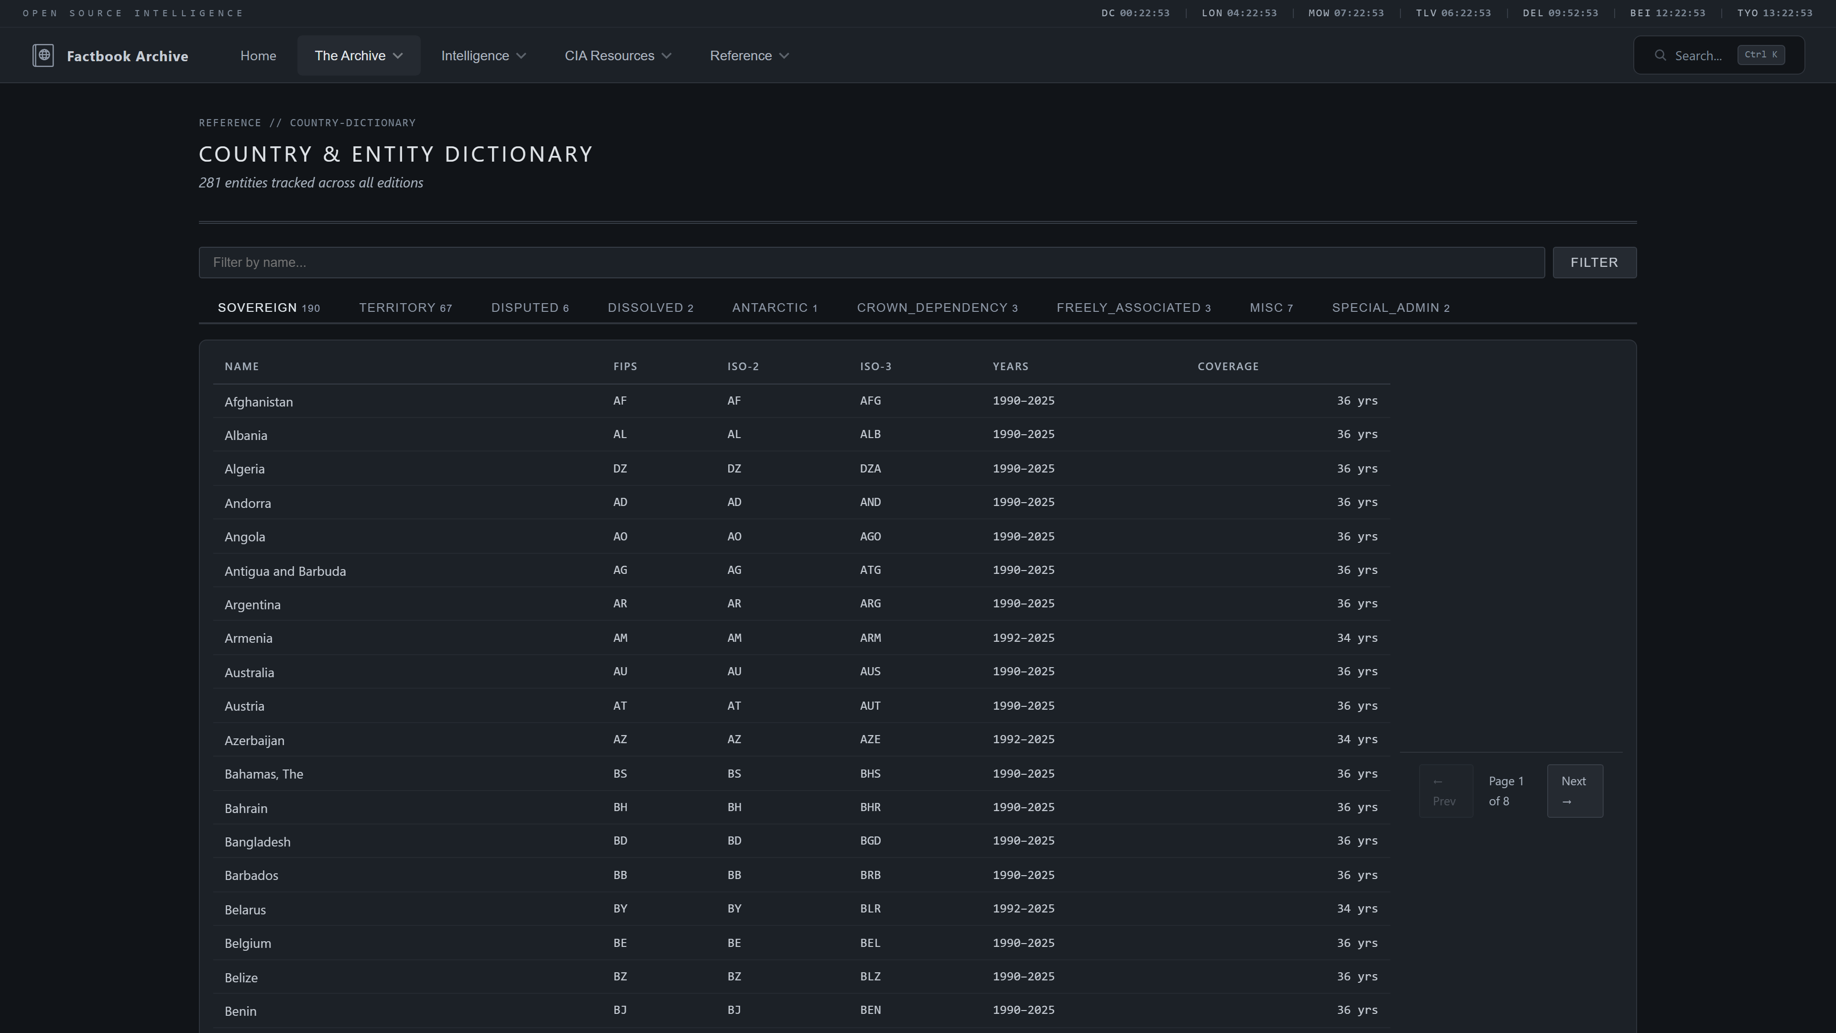Switch to the Territory tab

point(405,308)
